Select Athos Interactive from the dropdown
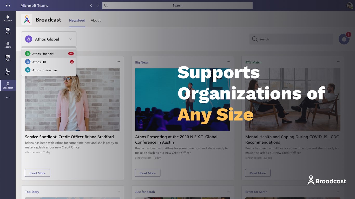This screenshot has height=199, width=355. point(49,70)
